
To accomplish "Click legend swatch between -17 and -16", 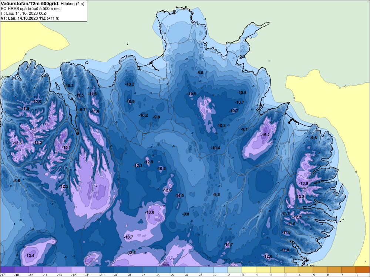I will [x=7, y=270].
